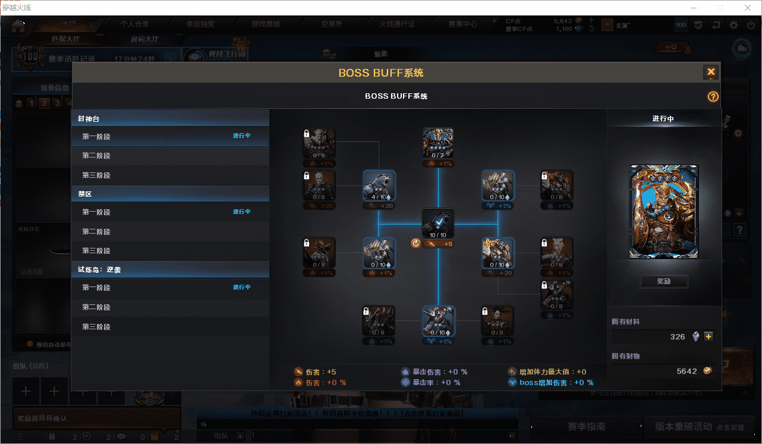Select 第三阶段 under 禁区
762x444 pixels.
tap(170, 251)
